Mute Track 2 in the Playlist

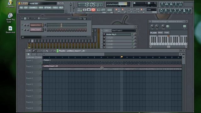tap(41, 69)
